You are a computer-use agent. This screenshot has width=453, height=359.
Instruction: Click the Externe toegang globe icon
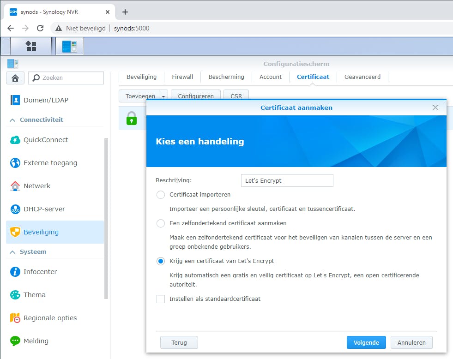coord(15,163)
